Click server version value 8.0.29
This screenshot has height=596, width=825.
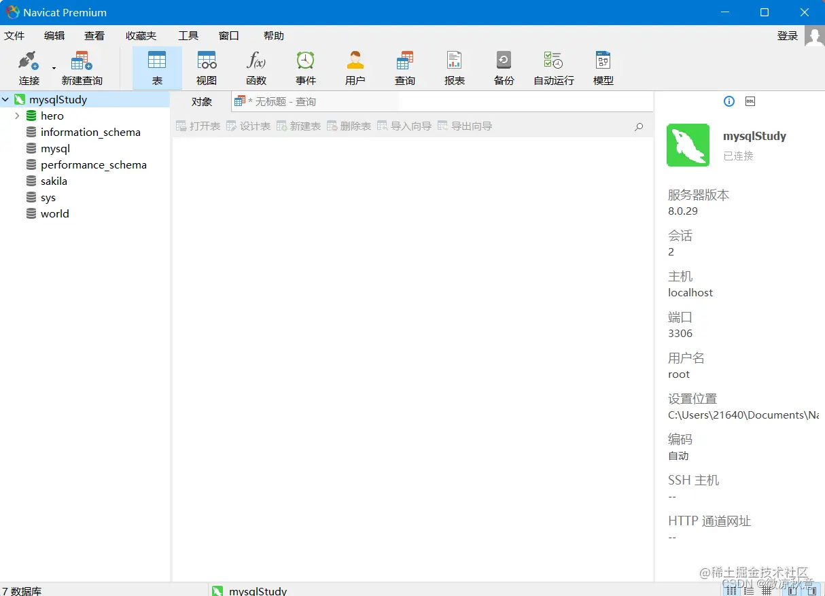pos(683,211)
